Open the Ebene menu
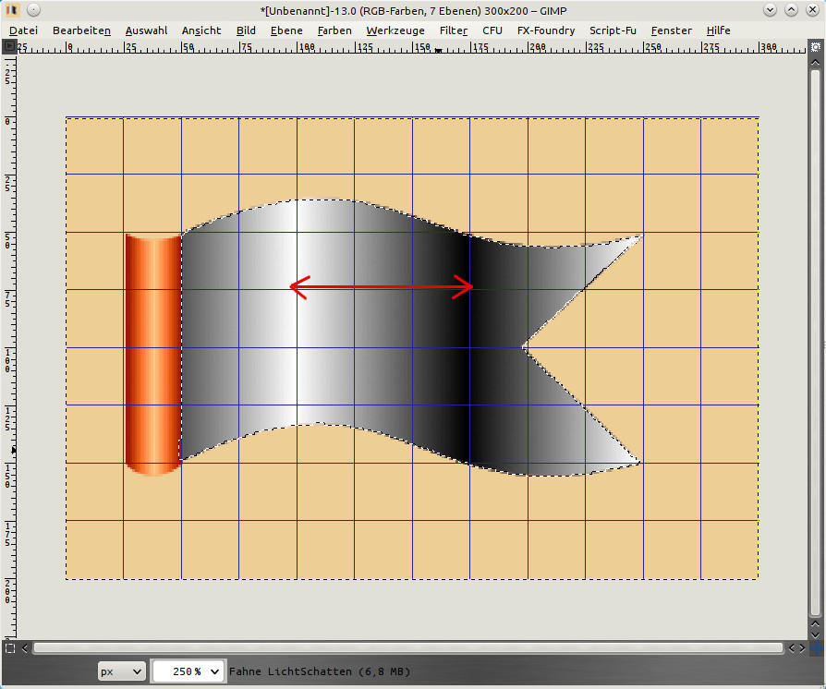This screenshot has height=689, width=826. pos(285,30)
